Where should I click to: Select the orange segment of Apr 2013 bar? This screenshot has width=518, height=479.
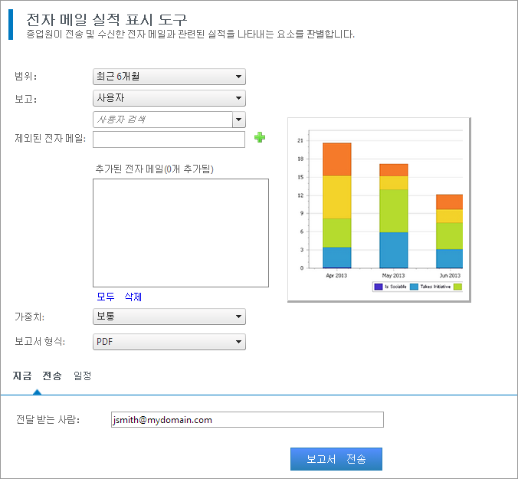coord(336,159)
